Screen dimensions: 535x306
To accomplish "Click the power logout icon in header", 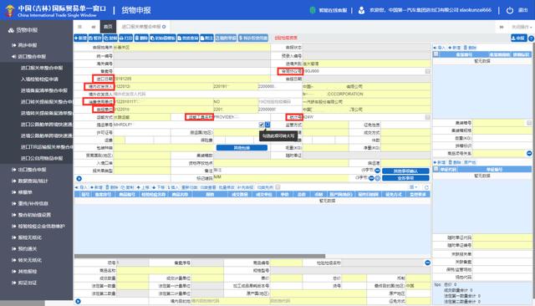I will tap(510, 10).
